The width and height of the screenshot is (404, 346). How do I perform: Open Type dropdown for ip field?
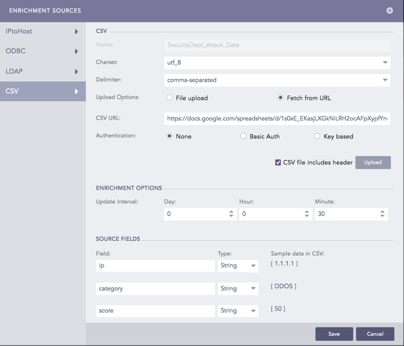pyautogui.click(x=238, y=266)
